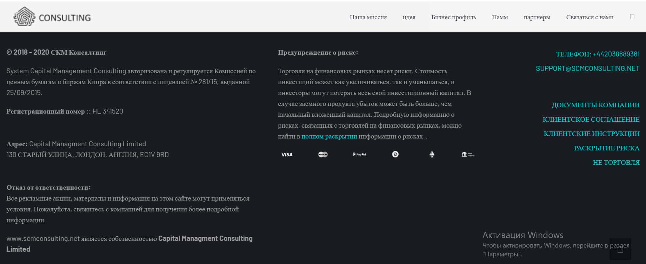Open the 'полном раскрытии' risk disclosure link
The height and width of the screenshot is (264, 646).
click(x=329, y=136)
